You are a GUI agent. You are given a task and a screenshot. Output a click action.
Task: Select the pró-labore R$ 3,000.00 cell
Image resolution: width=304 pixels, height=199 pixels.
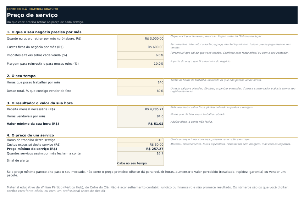coord(140,39)
